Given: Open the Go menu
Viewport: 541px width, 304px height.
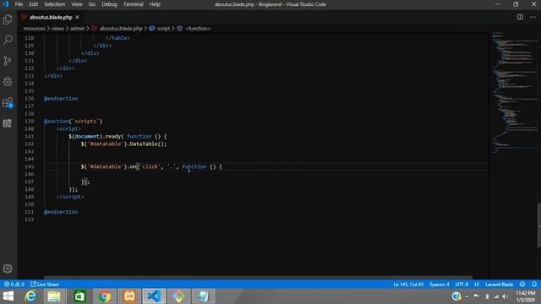Looking at the screenshot, I should tap(92, 4).
